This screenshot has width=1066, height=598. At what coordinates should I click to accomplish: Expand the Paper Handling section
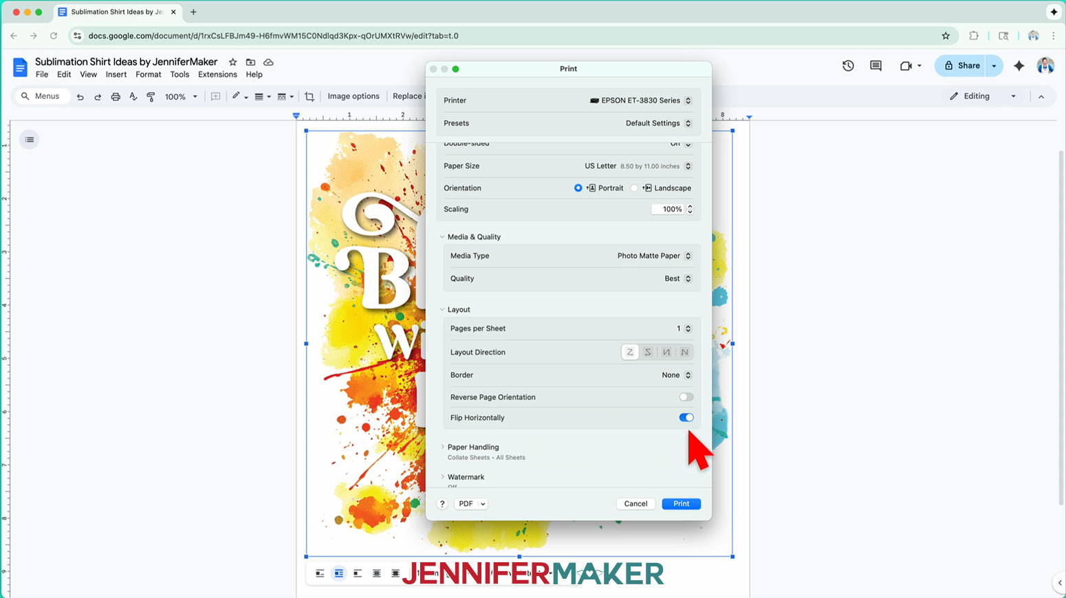pos(442,447)
